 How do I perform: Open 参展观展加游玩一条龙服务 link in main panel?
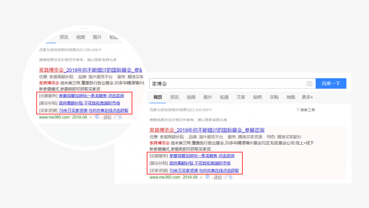coord(202,156)
